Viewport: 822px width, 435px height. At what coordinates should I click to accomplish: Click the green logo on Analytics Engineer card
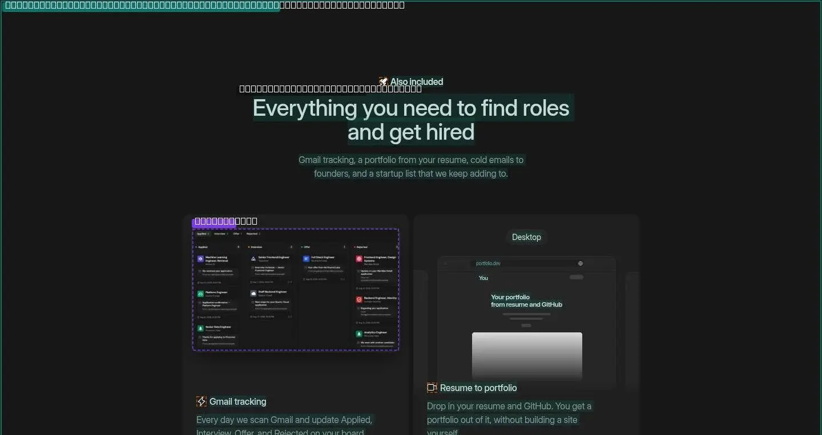359,334
